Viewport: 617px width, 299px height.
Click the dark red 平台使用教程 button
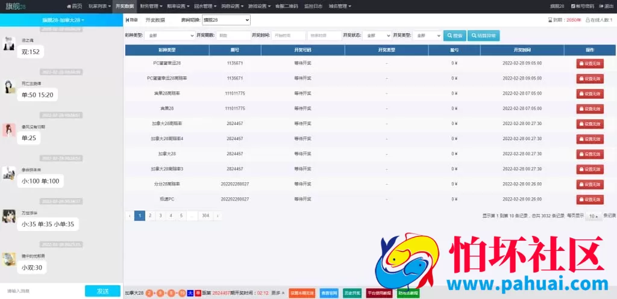tap(380, 293)
